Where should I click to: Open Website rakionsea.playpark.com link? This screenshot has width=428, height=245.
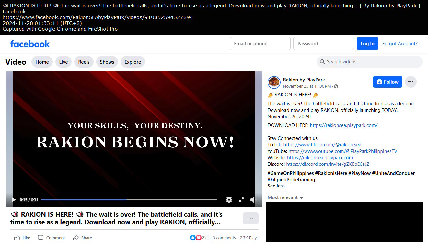(320, 158)
